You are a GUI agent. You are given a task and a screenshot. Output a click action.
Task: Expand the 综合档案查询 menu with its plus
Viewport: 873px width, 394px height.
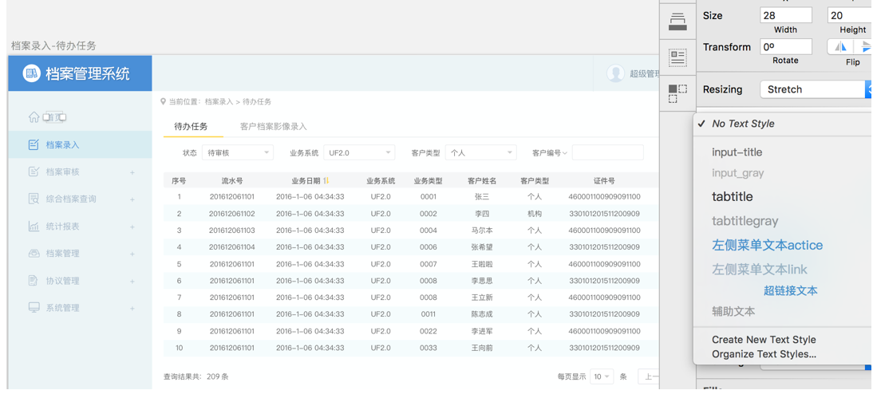tap(132, 199)
